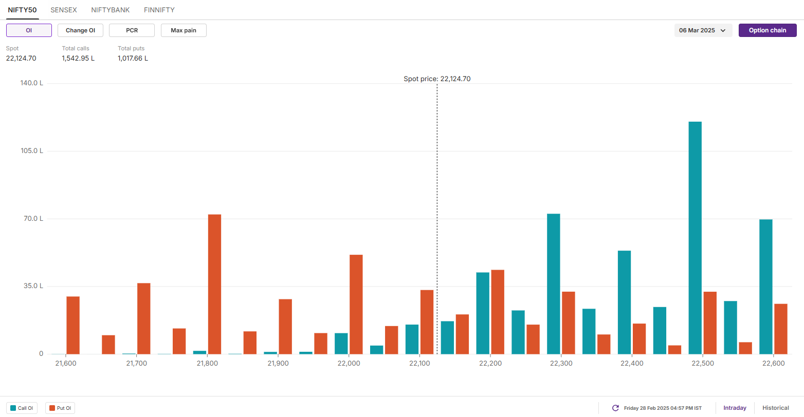Screen dimensions: 804x417
Task: Click the Option chain button
Action: click(768, 30)
